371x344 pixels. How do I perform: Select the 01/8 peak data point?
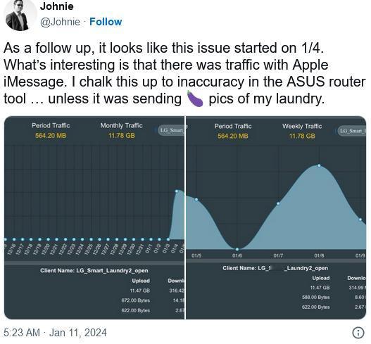[x=319, y=165]
